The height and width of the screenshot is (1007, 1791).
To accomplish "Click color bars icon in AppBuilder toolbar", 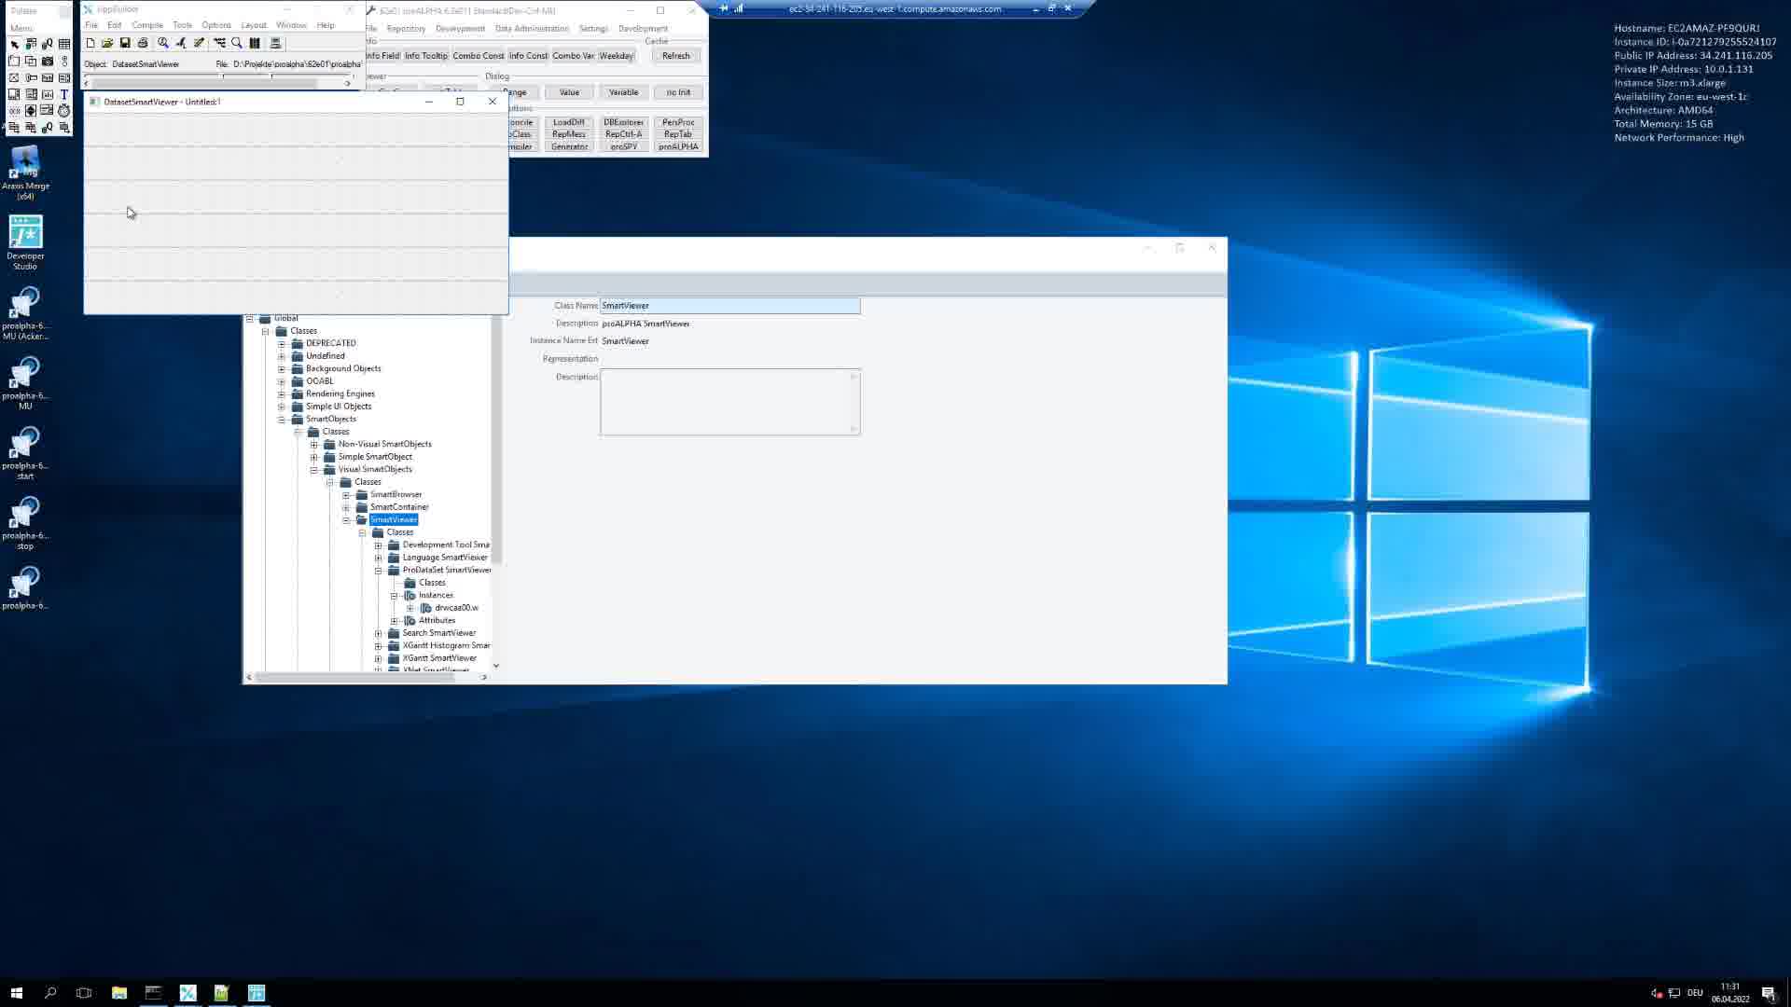I will coord(255,43).
